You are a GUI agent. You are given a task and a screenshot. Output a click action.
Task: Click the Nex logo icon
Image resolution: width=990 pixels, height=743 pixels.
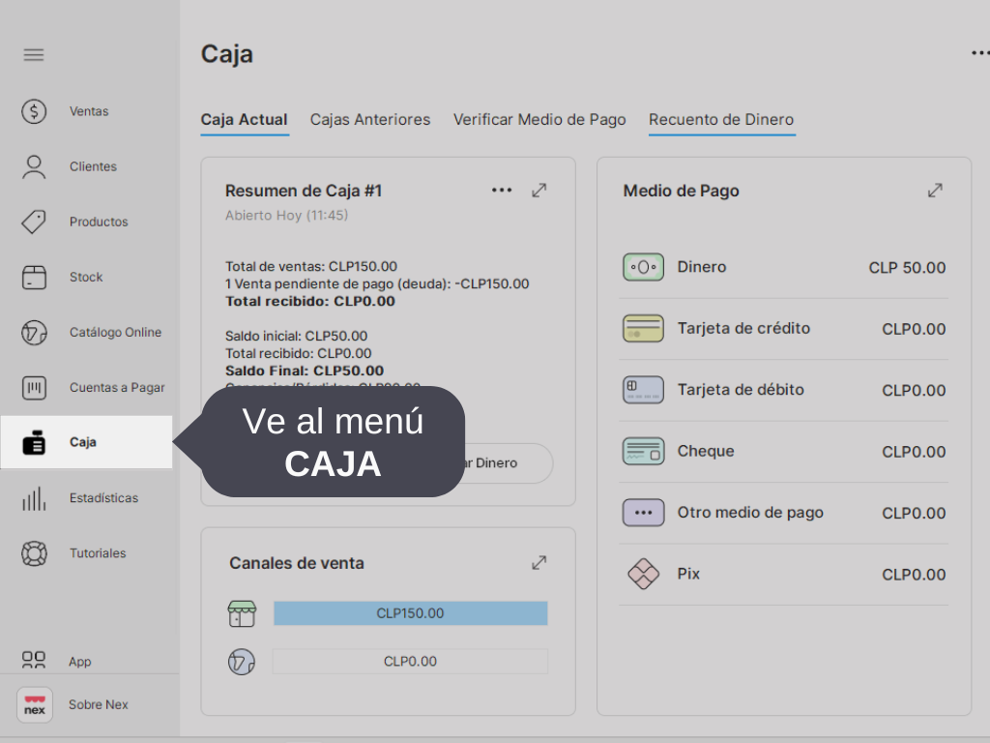tap(34, 704)
